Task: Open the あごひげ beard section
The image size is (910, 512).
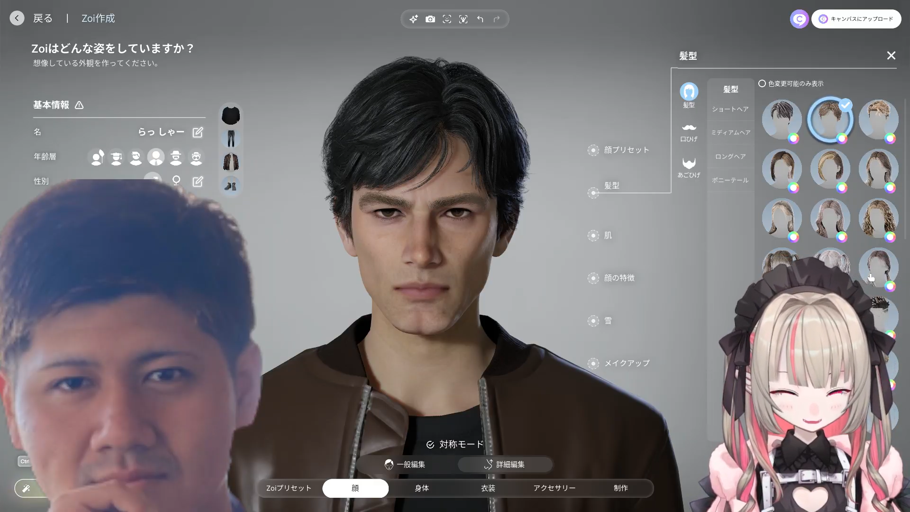Action: pos(689,168)
